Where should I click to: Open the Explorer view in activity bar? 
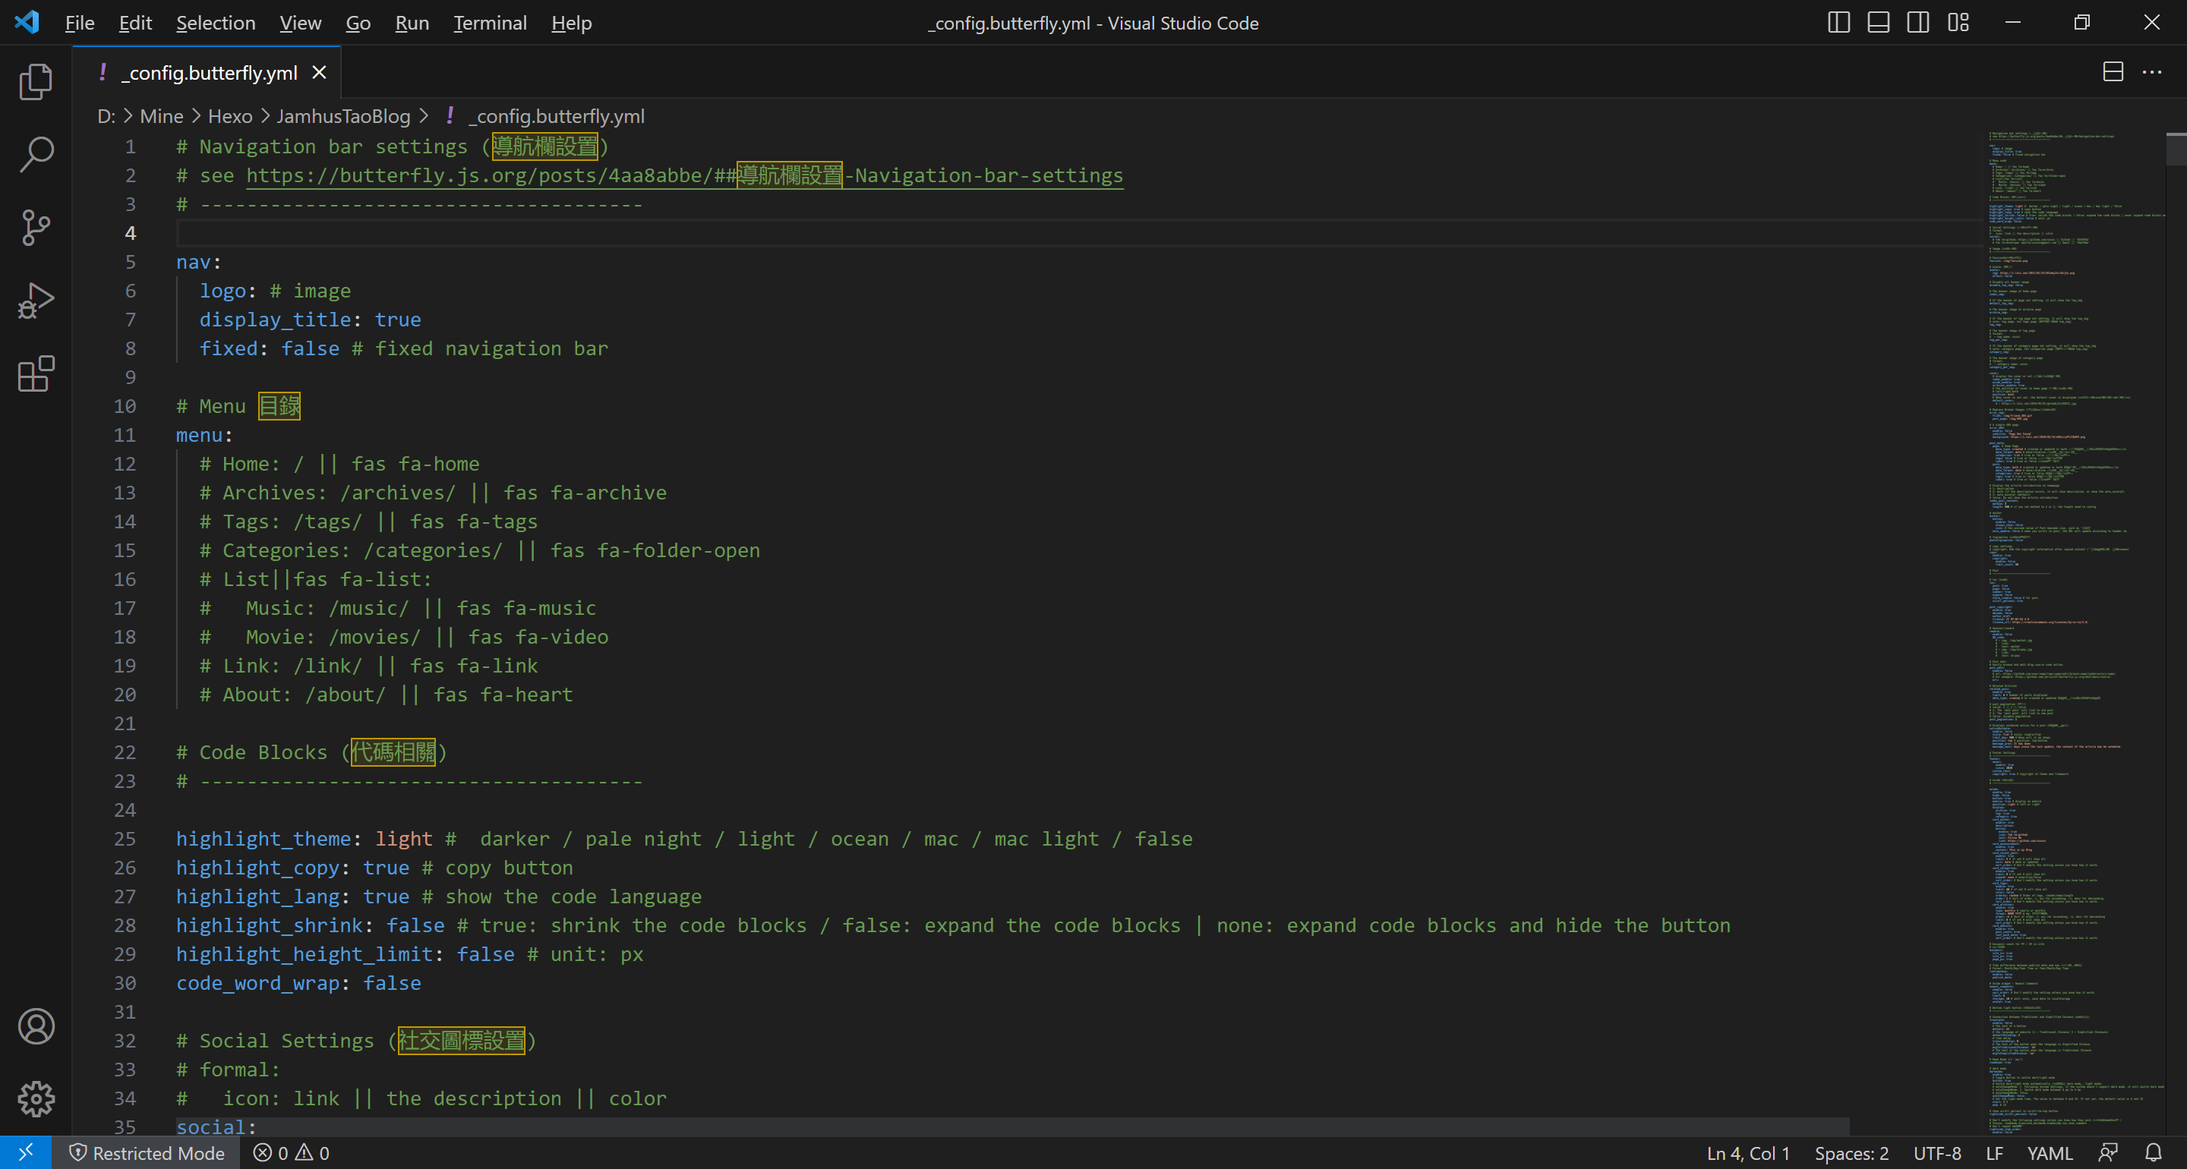click(36, 81)
